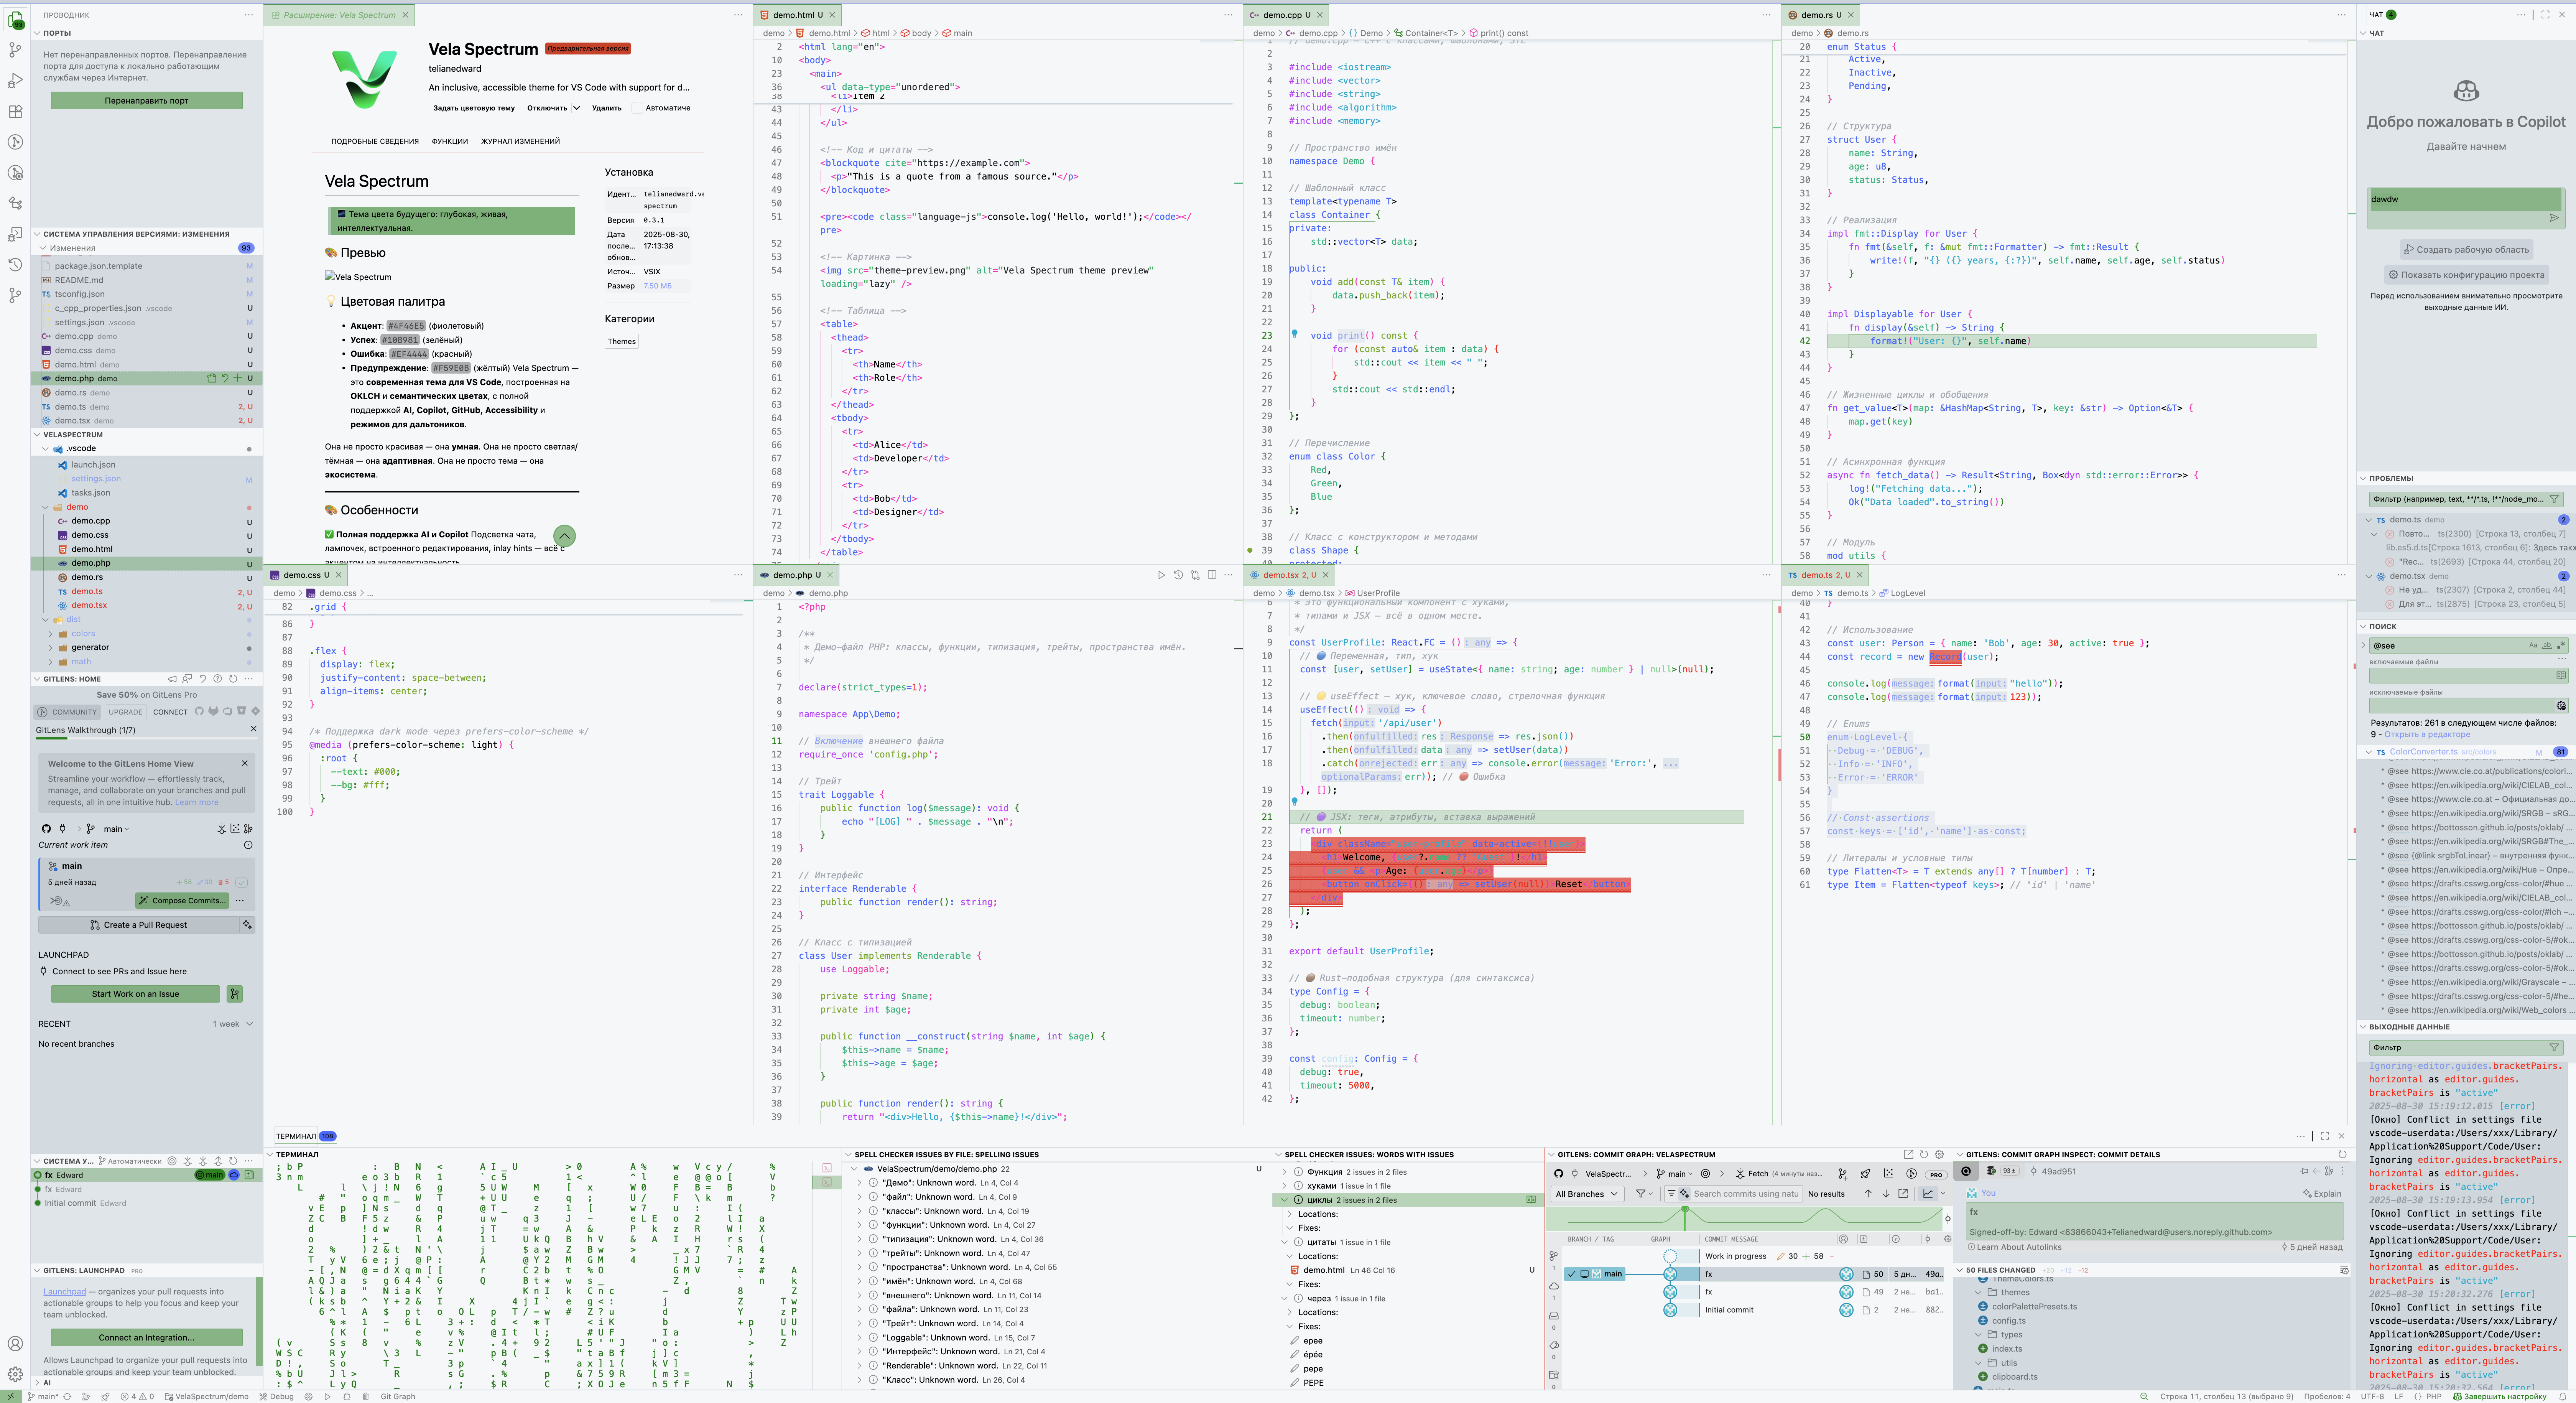This screenshot has width=2576, height=1403.
Task: Click the split editor icon in demo.php toolbar
Action: tap(1212, 575)
